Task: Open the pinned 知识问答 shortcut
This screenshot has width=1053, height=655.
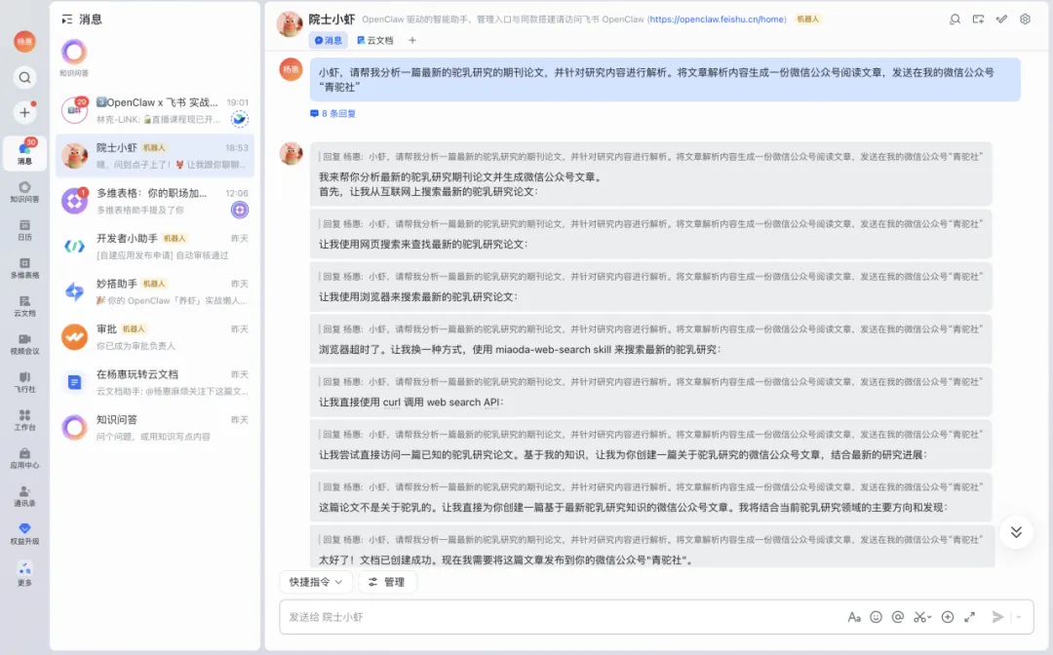Action: pyautogui.click(x=74, y=58)
